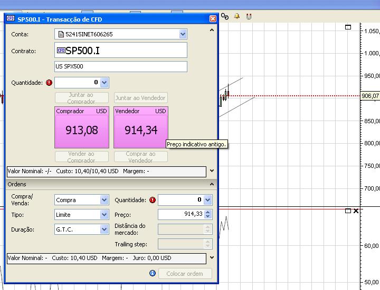Click the 906,07 price label on chart axis

370,96
